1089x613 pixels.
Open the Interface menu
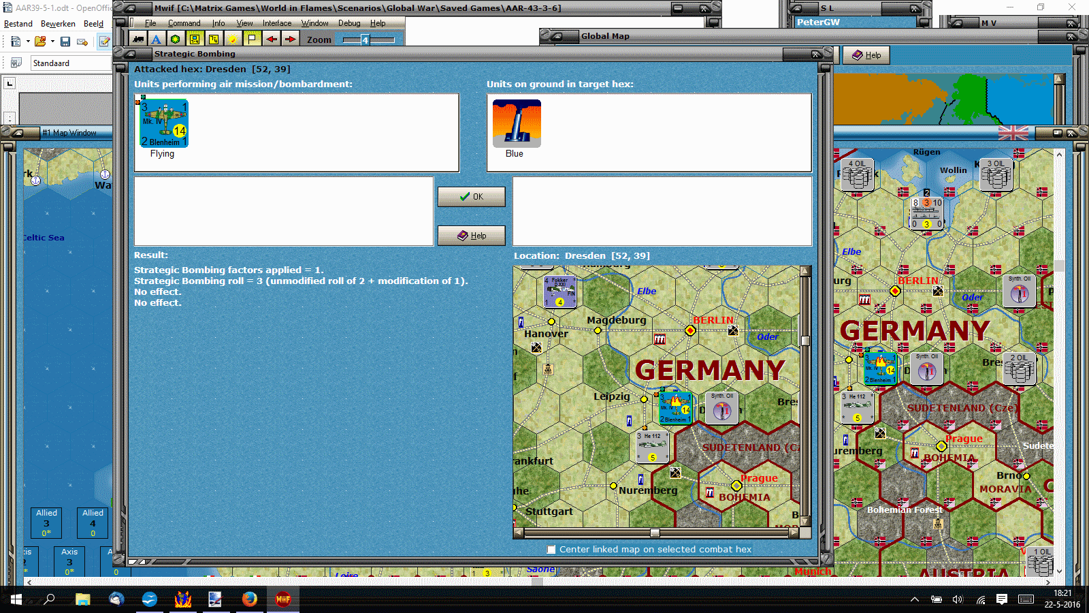click(x=277, y=23)
